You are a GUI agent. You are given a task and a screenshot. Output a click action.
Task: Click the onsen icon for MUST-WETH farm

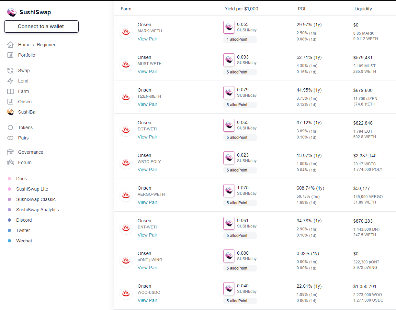(126, 64)
